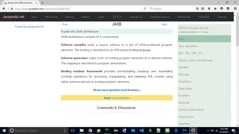Open the MongoDB navbar item
Viewport: 239px width, 134px height.
184,17
